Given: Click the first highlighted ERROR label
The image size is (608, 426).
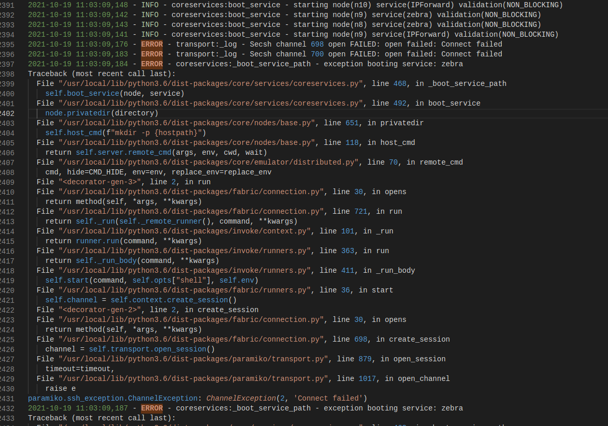Looking at the screenshot, I should (152, 44).
